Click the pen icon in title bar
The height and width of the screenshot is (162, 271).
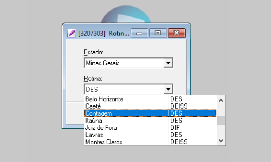[72, 33]
